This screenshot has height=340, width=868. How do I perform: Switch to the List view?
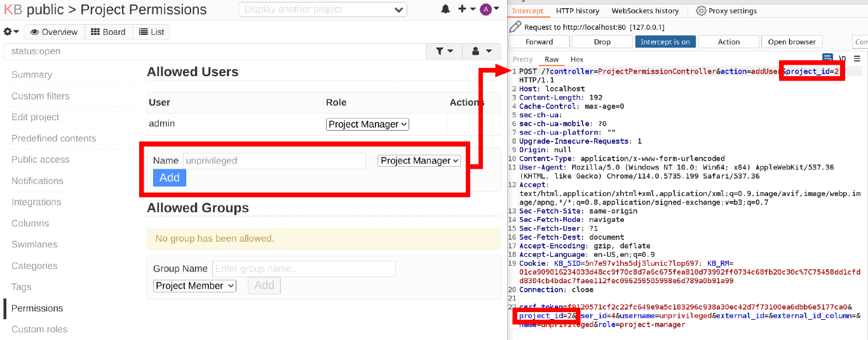[151, 32]
